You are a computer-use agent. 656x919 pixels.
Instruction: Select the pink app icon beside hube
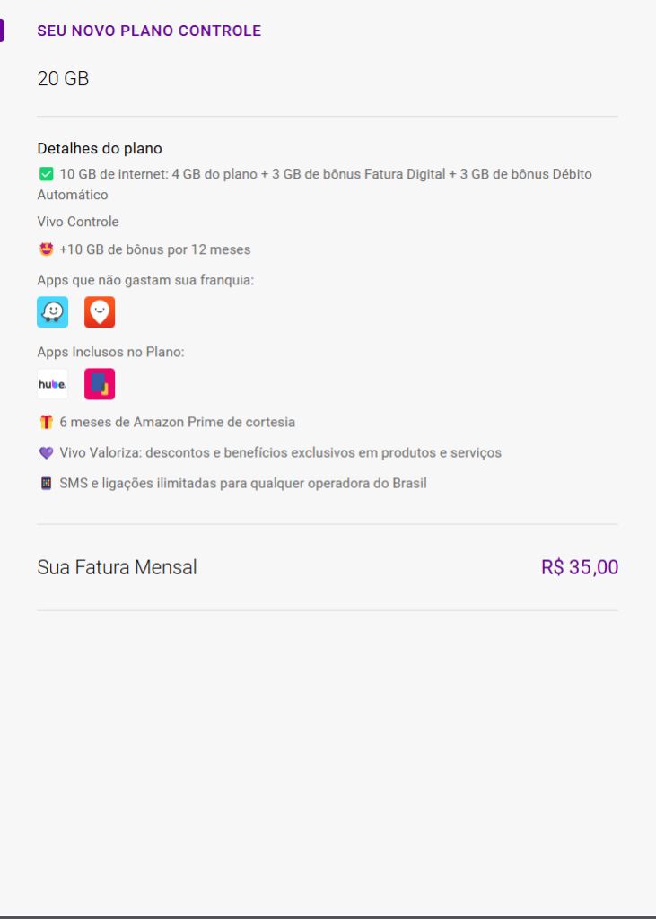click(100, 384)
